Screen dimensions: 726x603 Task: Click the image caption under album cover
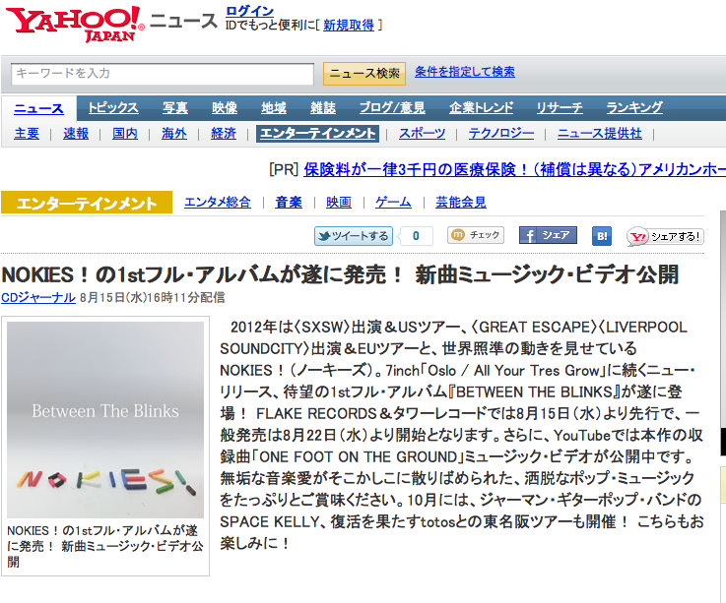(x=105, y=546)
